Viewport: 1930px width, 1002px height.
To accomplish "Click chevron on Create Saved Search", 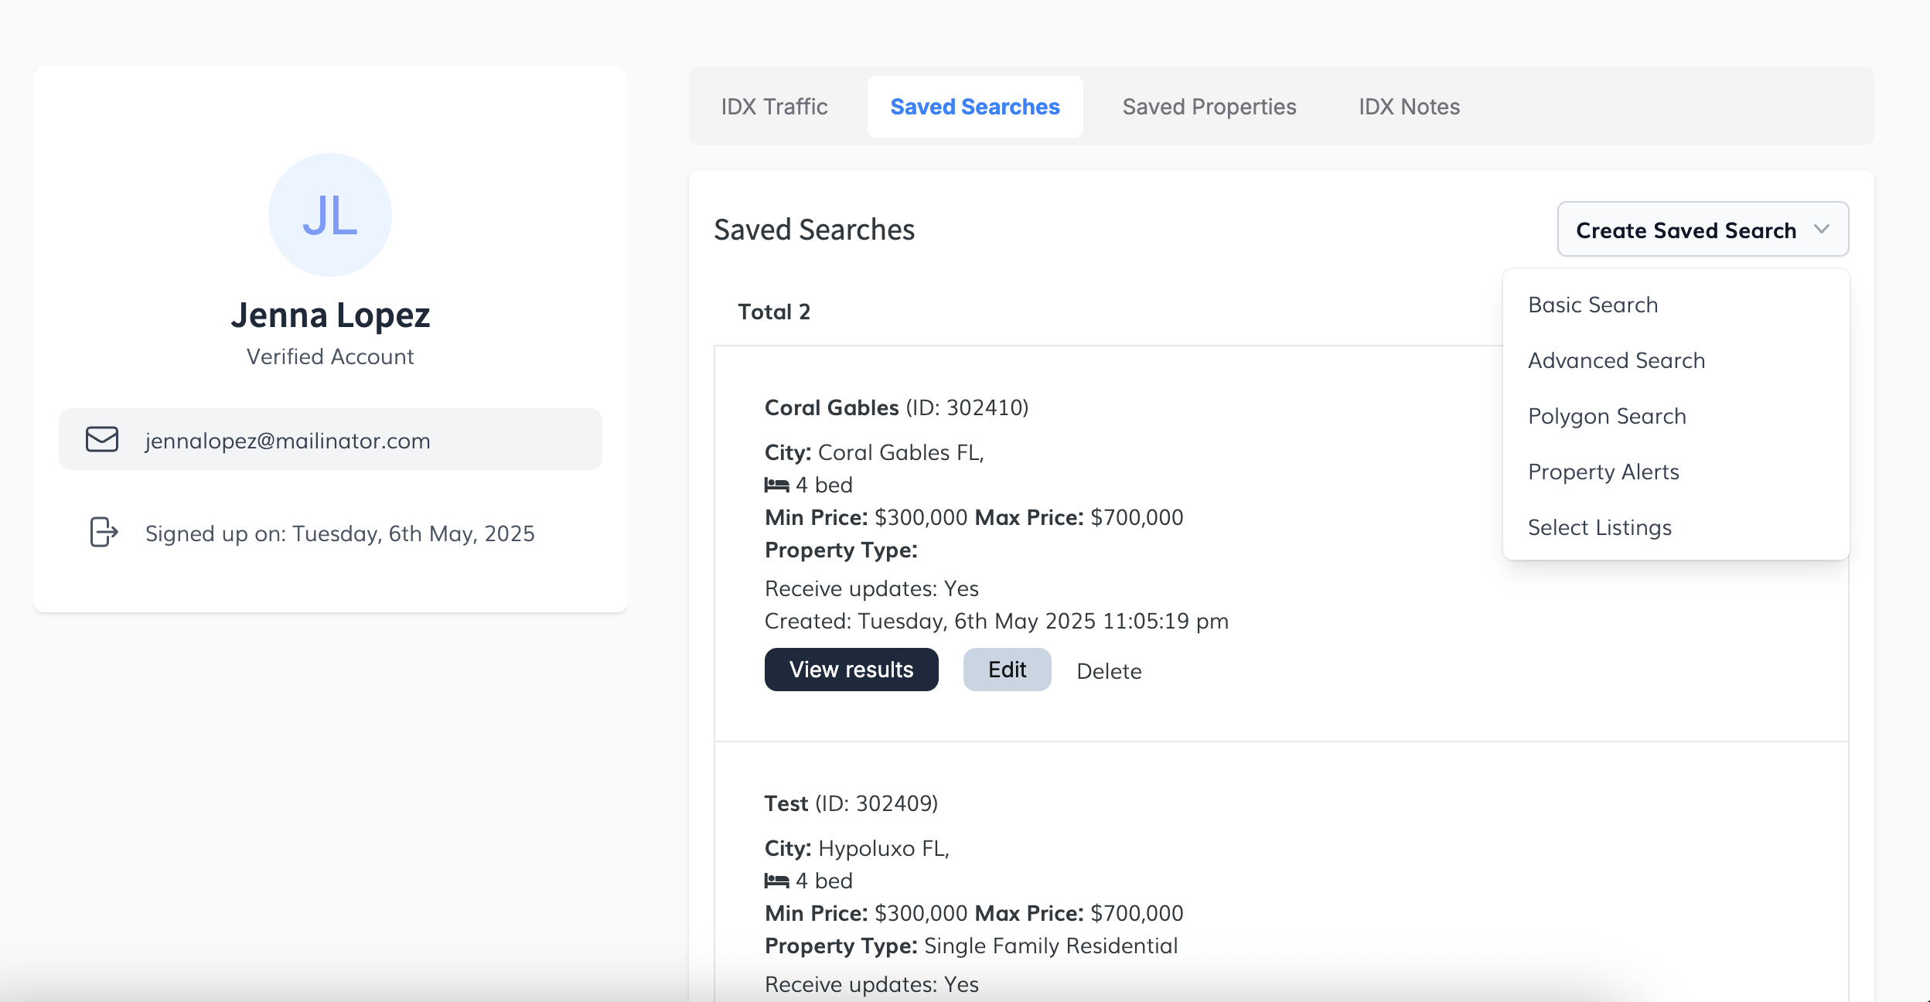I will 1822,230.
